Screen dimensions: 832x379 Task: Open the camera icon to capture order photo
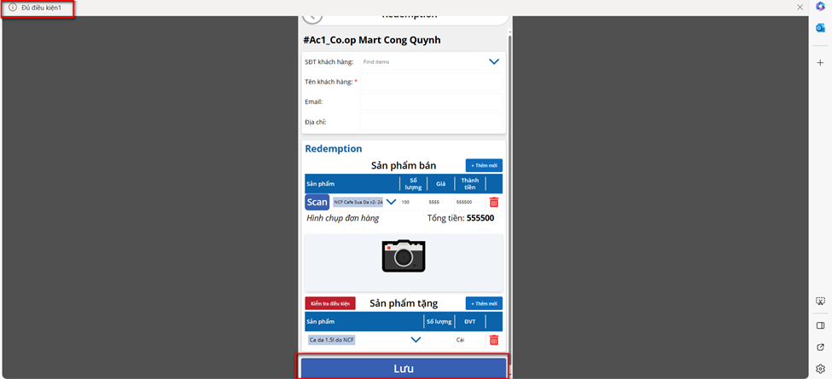click(404, 256)
